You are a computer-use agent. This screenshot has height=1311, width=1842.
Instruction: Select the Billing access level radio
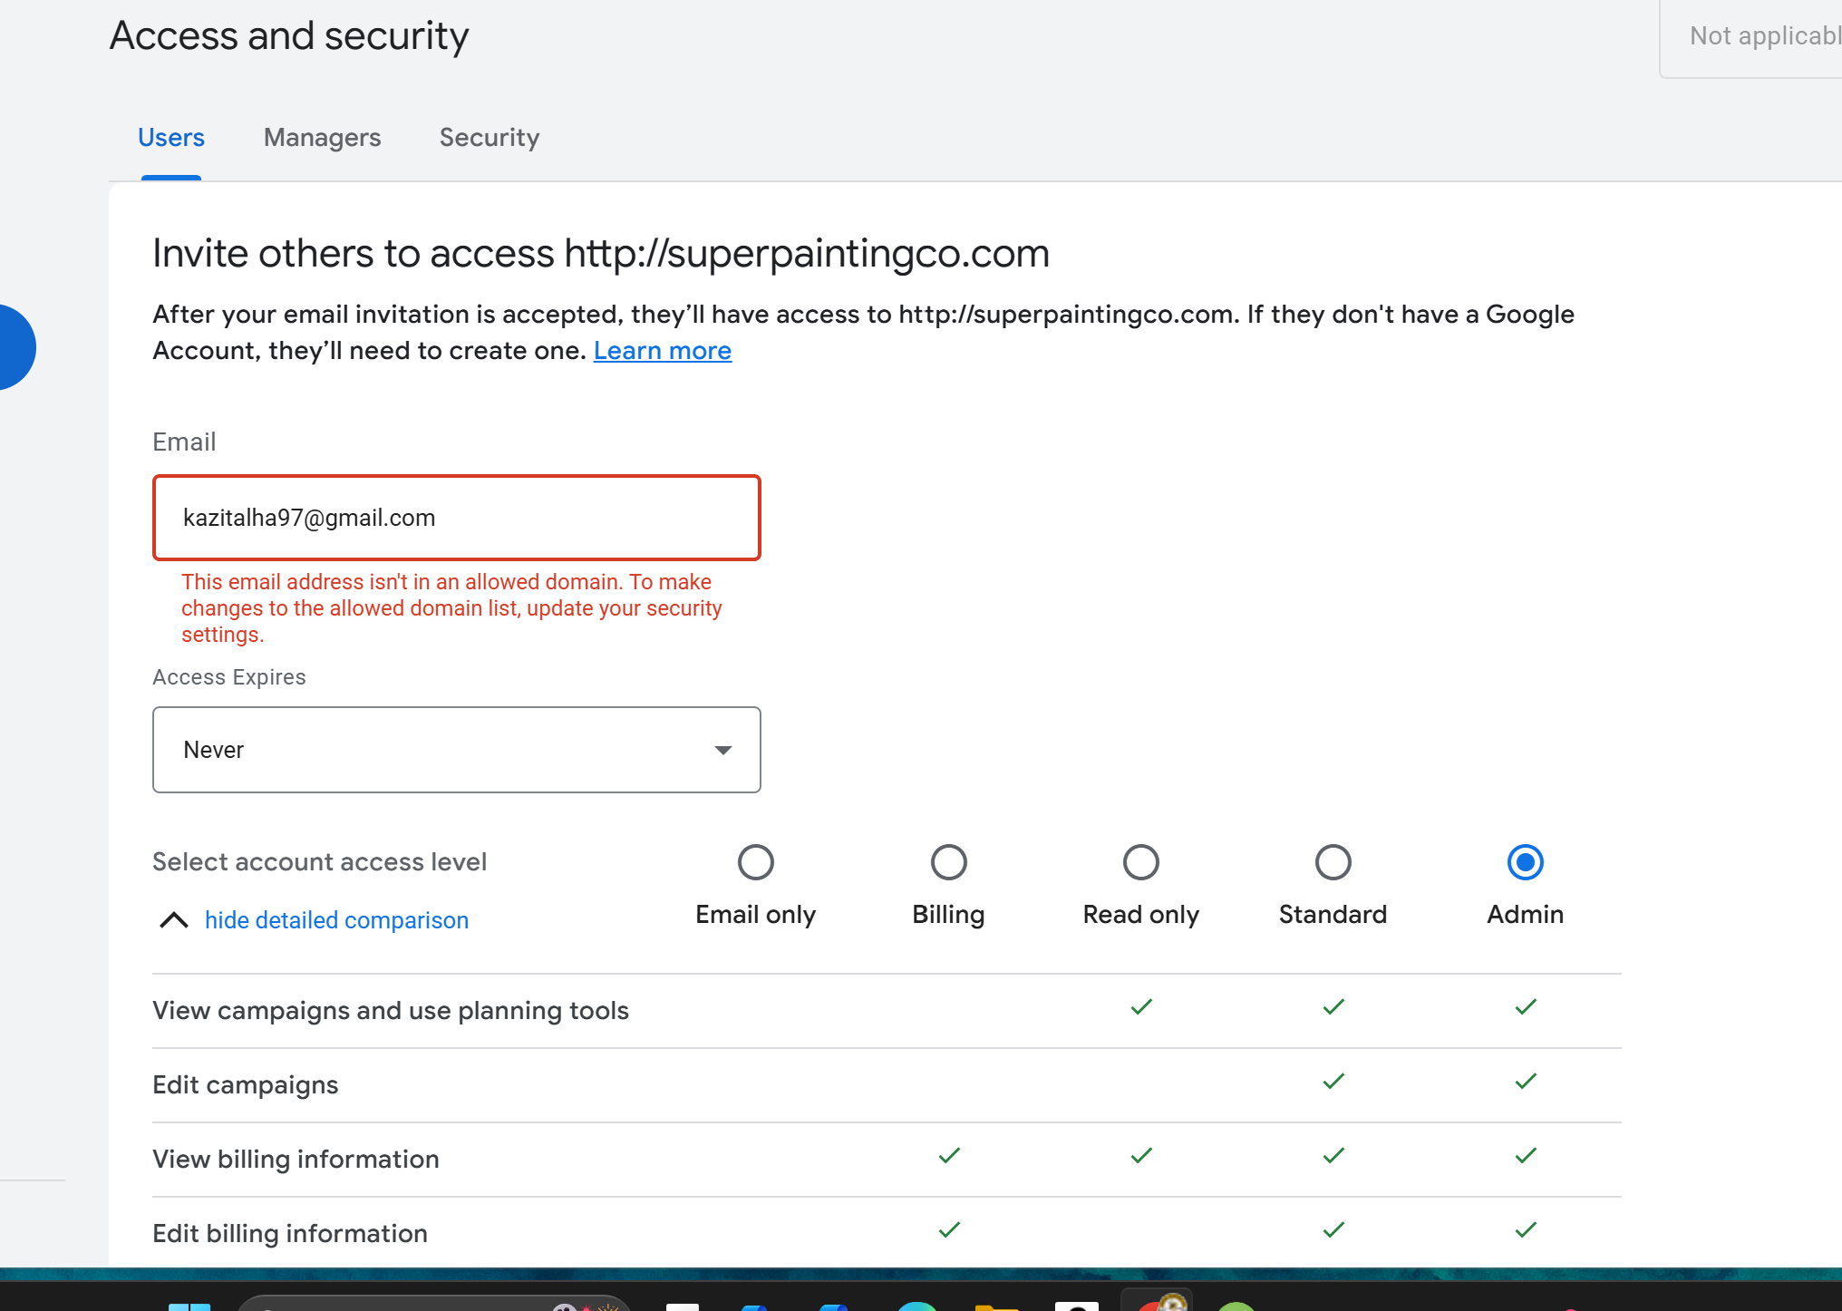pyautogui.click(x=948, y=862)
